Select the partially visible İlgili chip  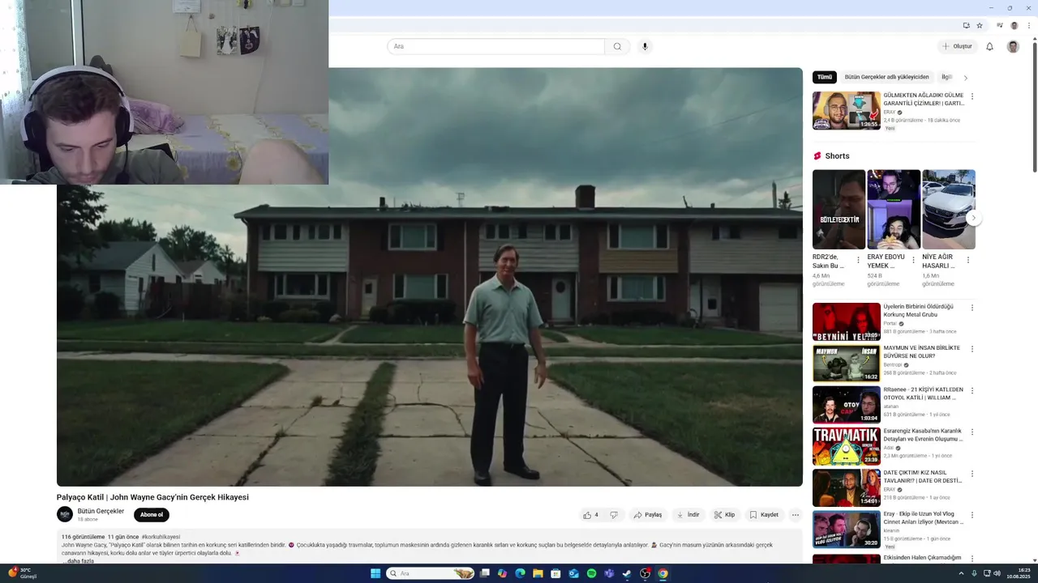(x=946, y=77)
